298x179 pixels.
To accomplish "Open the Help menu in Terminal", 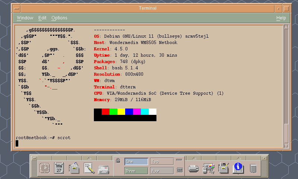I will [x=281, y=18].
